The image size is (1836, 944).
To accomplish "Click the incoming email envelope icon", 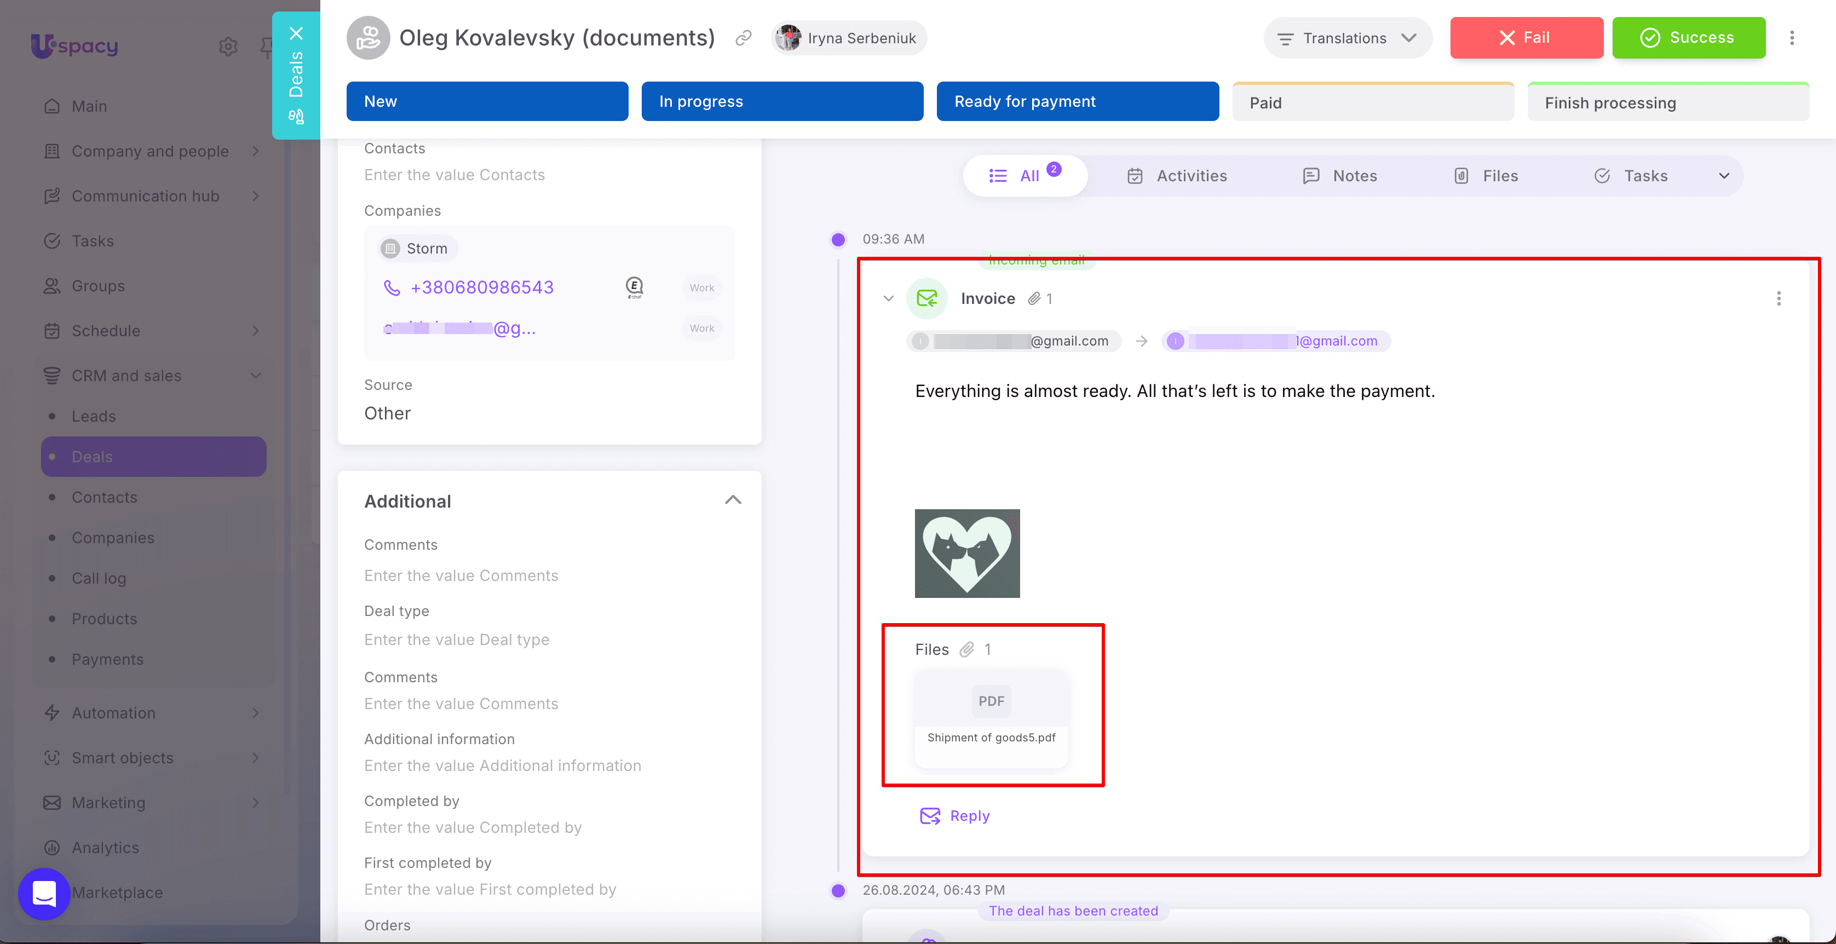I will [926, 299].
